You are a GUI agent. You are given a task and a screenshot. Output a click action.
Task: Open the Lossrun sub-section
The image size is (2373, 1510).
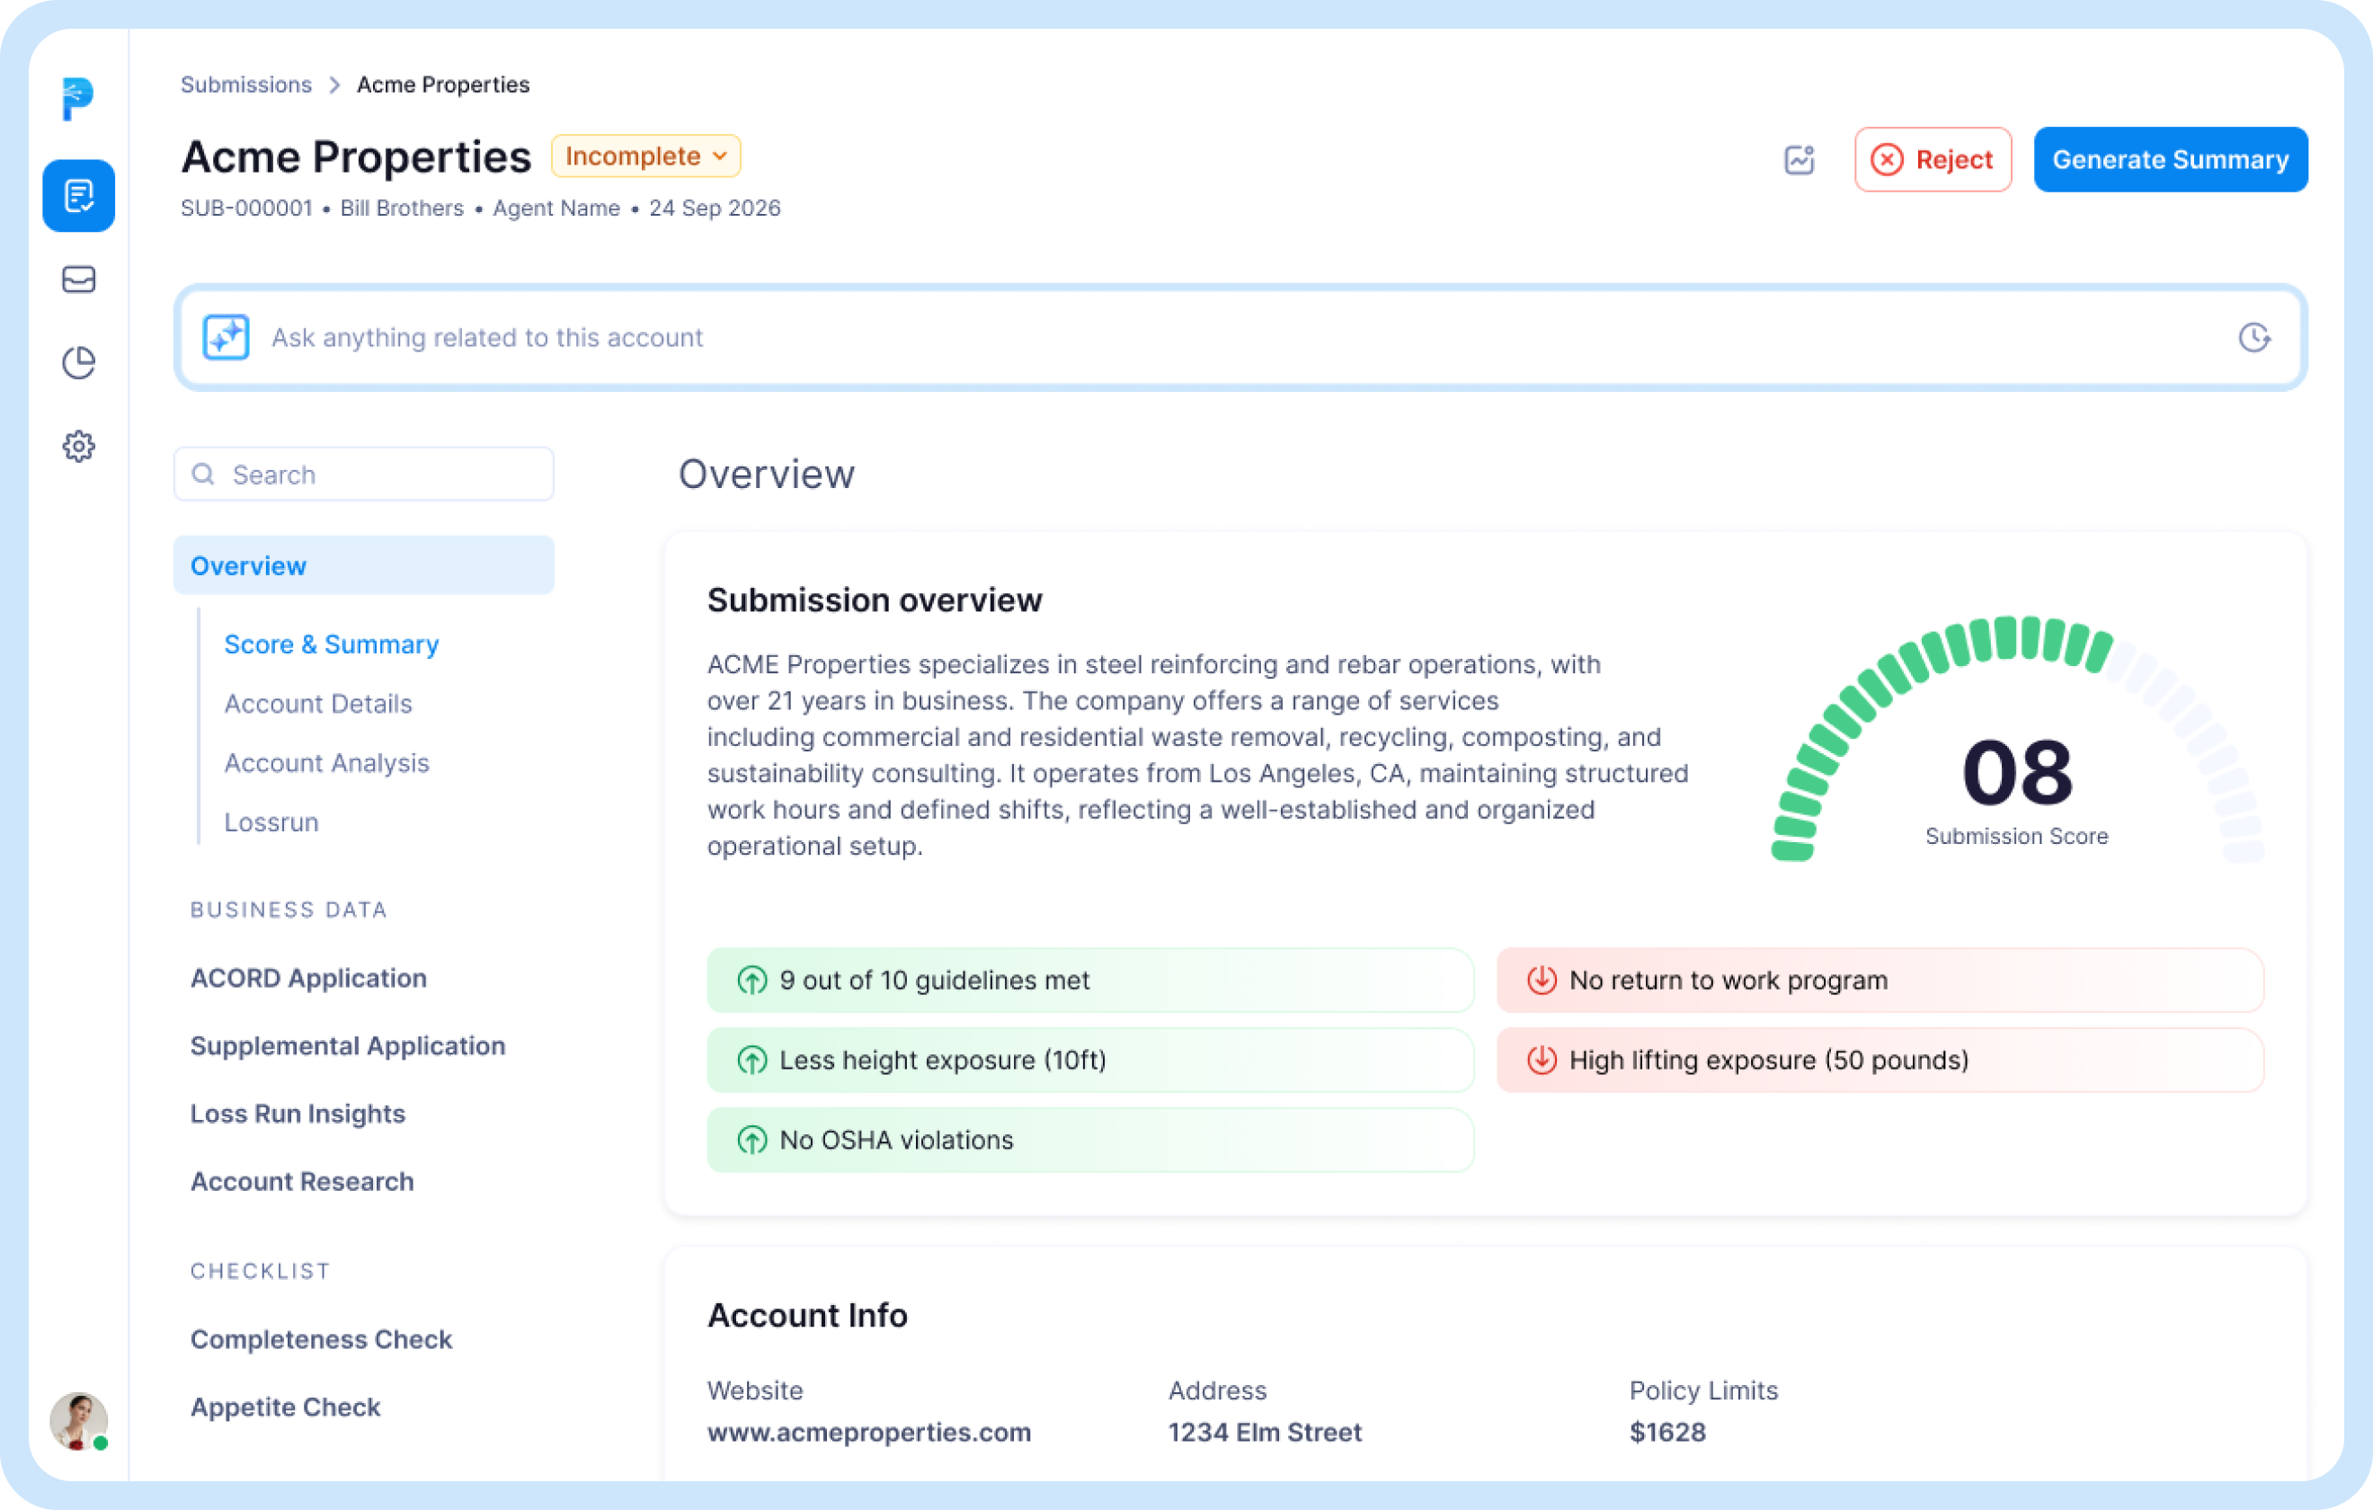[x=271, y=822]
